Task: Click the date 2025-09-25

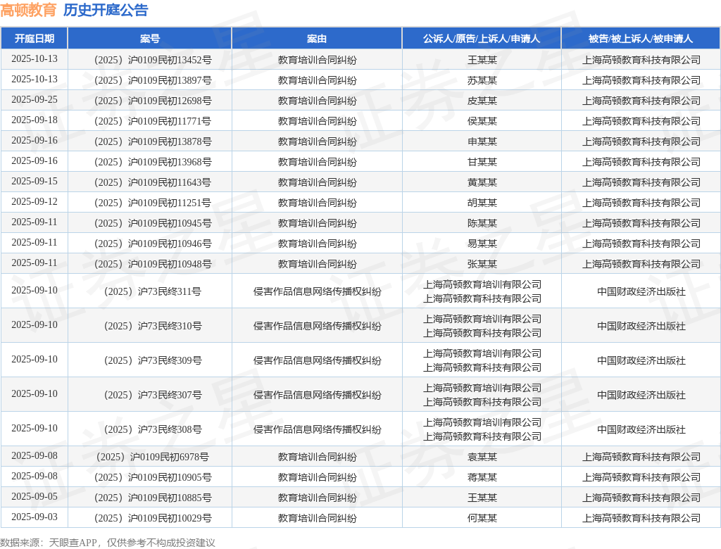Action: click(x=35, y=100)
